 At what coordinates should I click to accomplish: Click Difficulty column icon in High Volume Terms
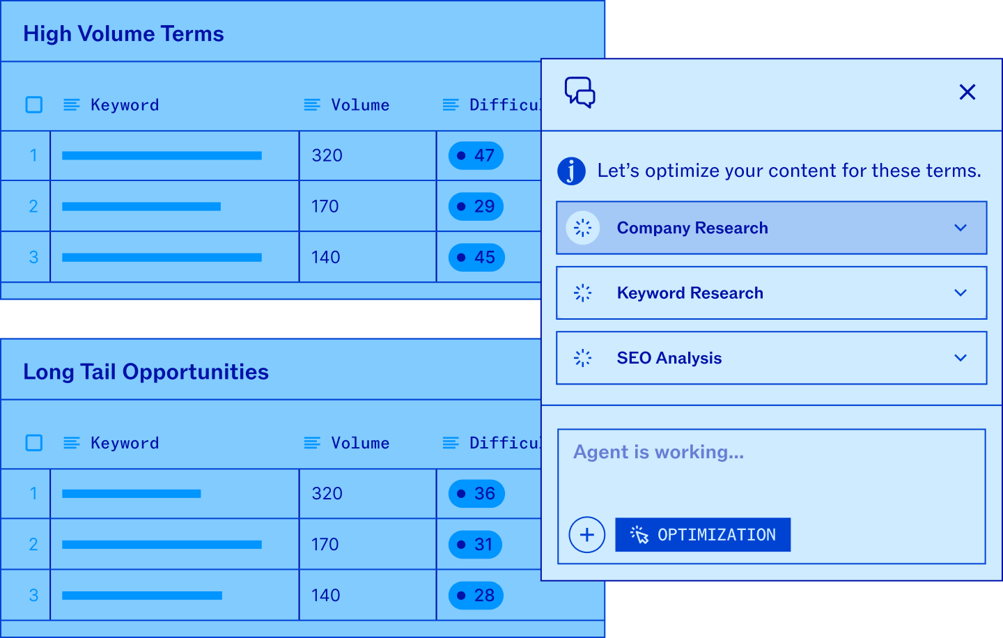tap(451, 105)
